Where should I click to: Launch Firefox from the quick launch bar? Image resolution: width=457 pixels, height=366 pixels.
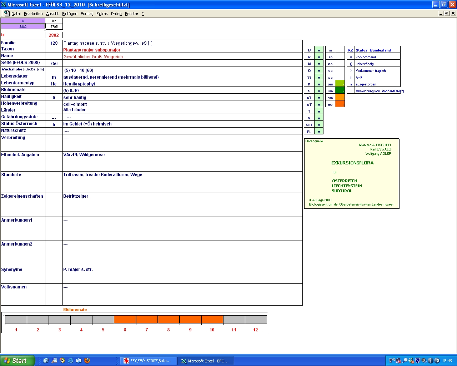(x=87, y=361)
